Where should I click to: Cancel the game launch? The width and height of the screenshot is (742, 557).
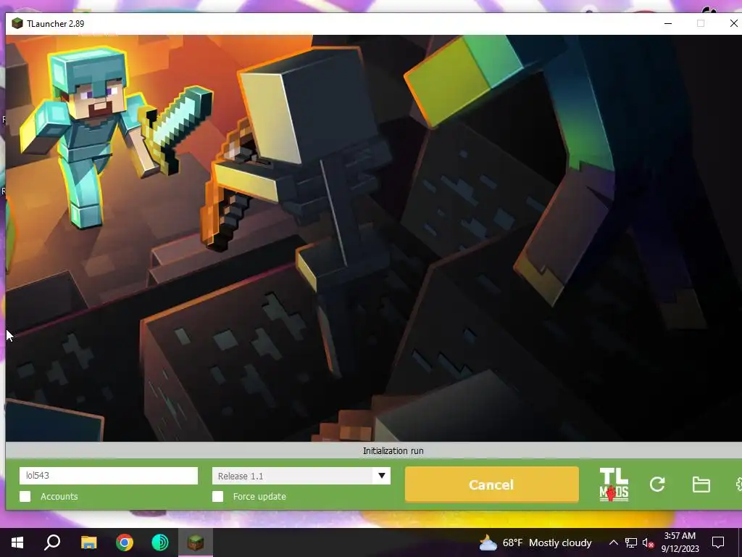[x=492, y=484]
